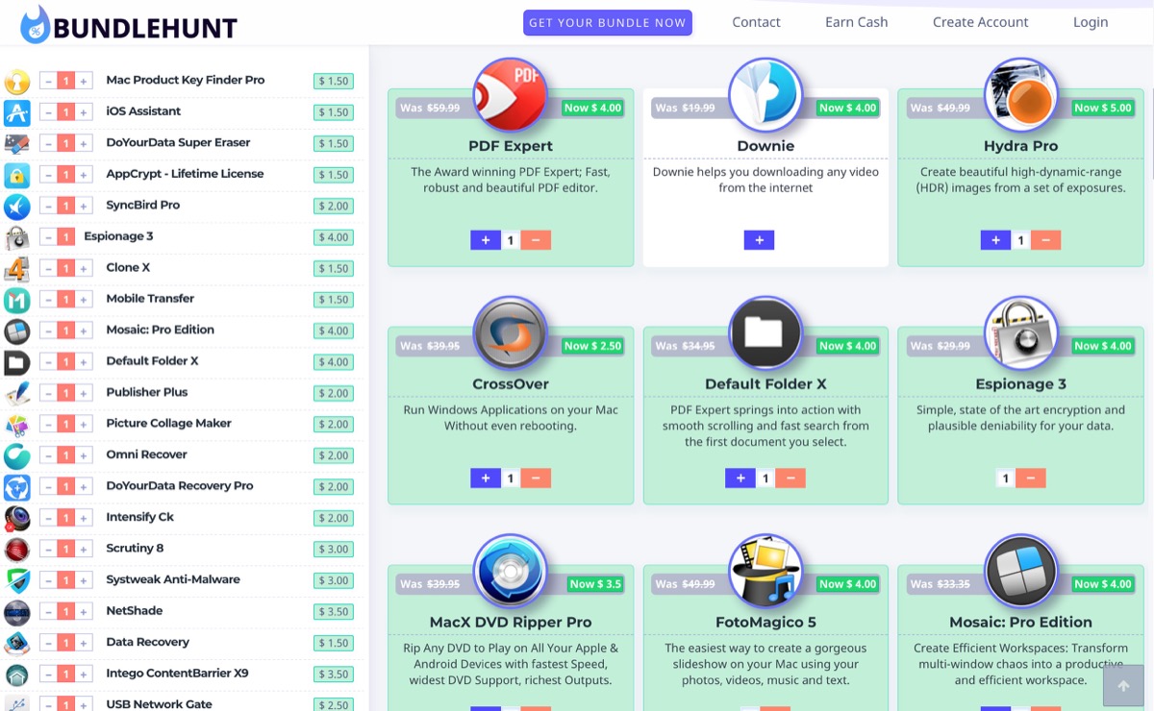The height and width of the screenshot is (711, 1154).
Task: Increase iOS Assistant sidebar quantity
Action: (84, 112)
